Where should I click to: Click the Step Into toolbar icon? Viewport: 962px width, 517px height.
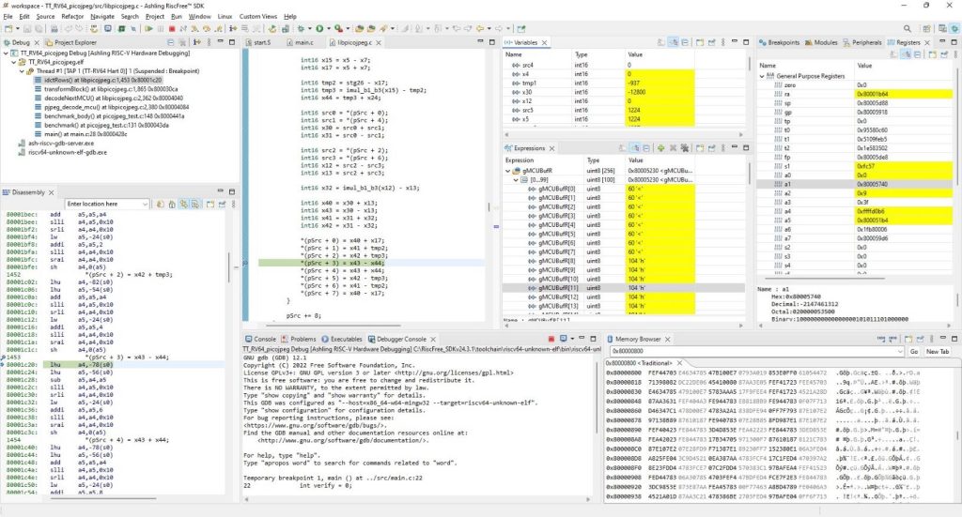coord(194,28)
